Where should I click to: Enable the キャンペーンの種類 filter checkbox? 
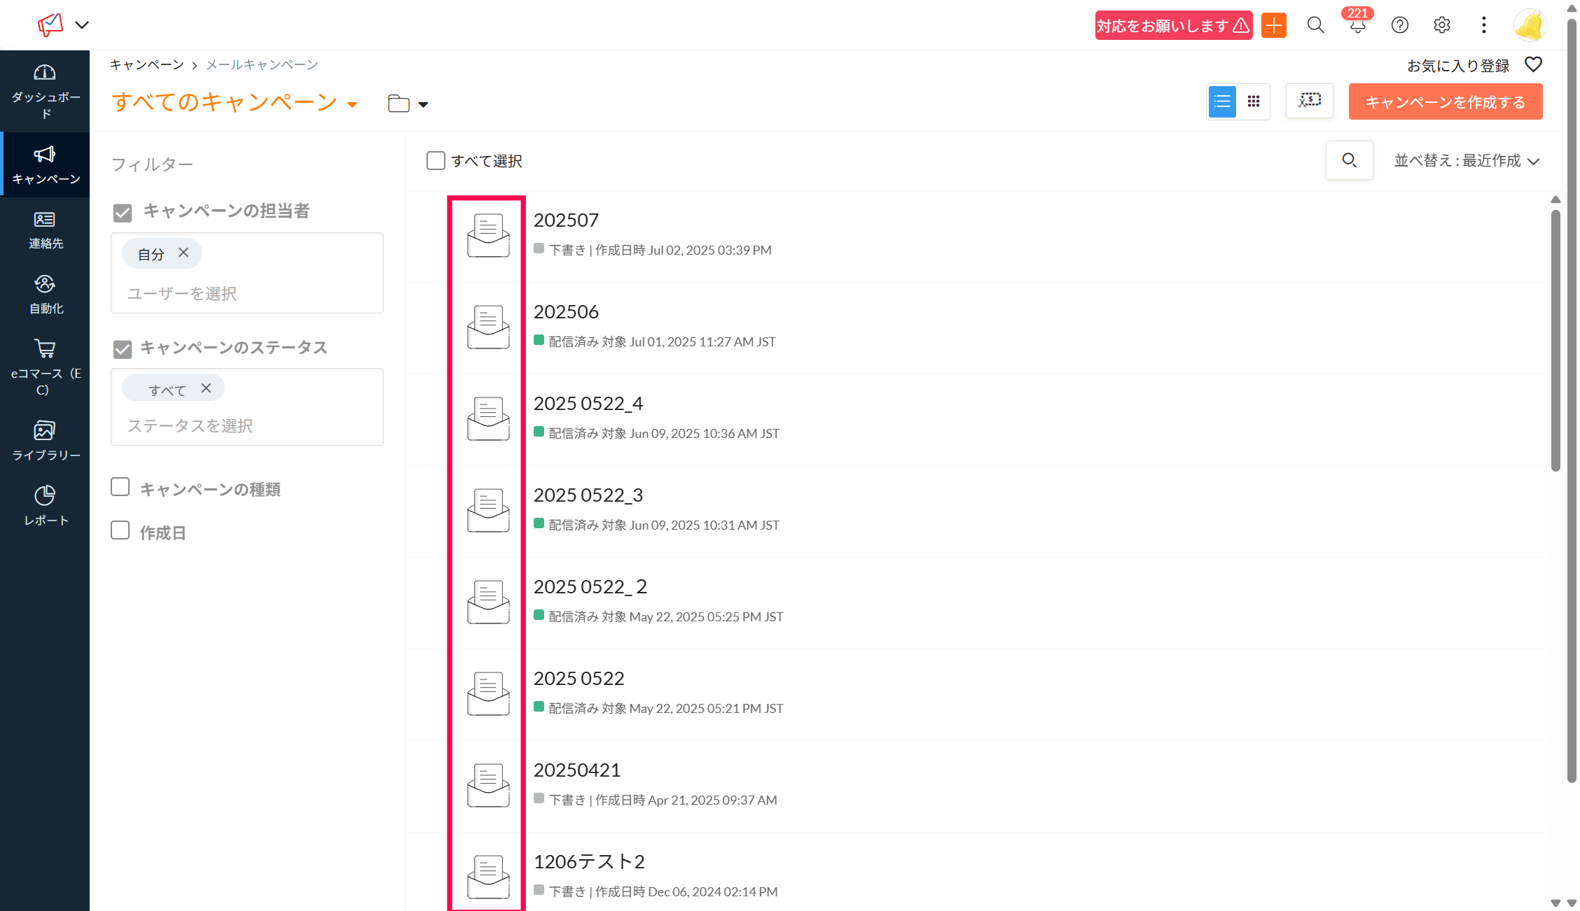pyautogui.click(x=120, y=487)
